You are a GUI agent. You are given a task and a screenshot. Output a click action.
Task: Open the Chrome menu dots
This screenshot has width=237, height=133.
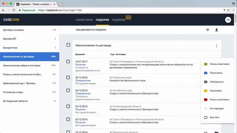click(233, 10)
